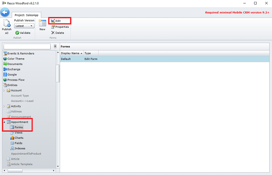The image size is (272, 175).
Task: Maximize the Resco Woodford window
Action: coord(255,3)
